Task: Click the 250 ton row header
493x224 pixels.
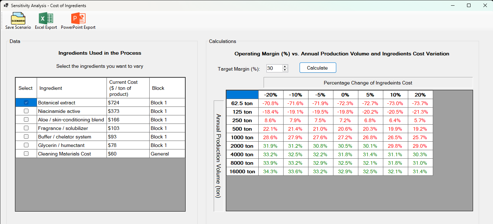Action: [x=242, y=120]
